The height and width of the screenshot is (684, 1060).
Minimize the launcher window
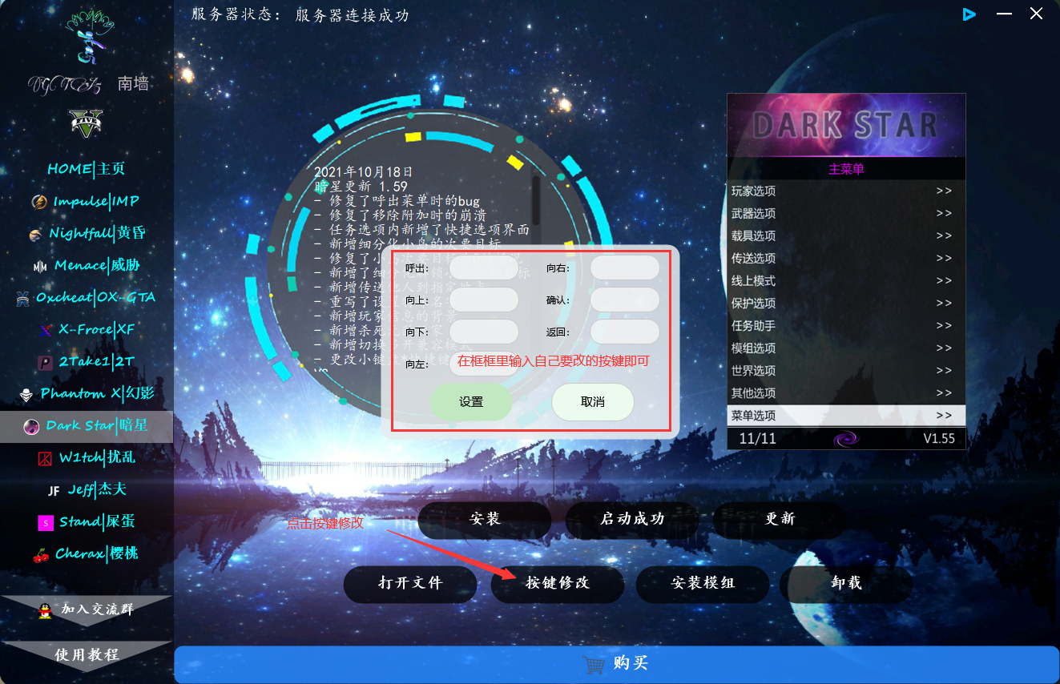click(x=1004, y=14)
